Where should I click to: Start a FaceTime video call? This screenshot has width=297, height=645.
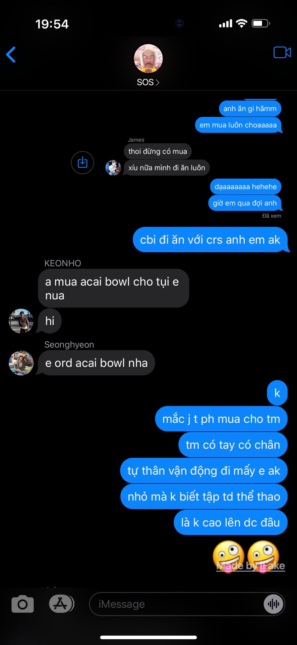click(282, 52)
